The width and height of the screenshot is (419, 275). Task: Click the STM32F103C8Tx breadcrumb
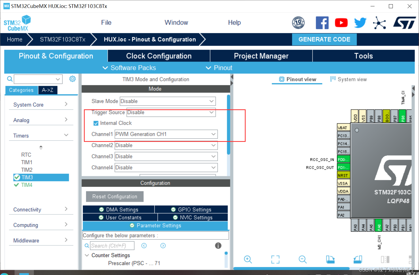[62, 39]
